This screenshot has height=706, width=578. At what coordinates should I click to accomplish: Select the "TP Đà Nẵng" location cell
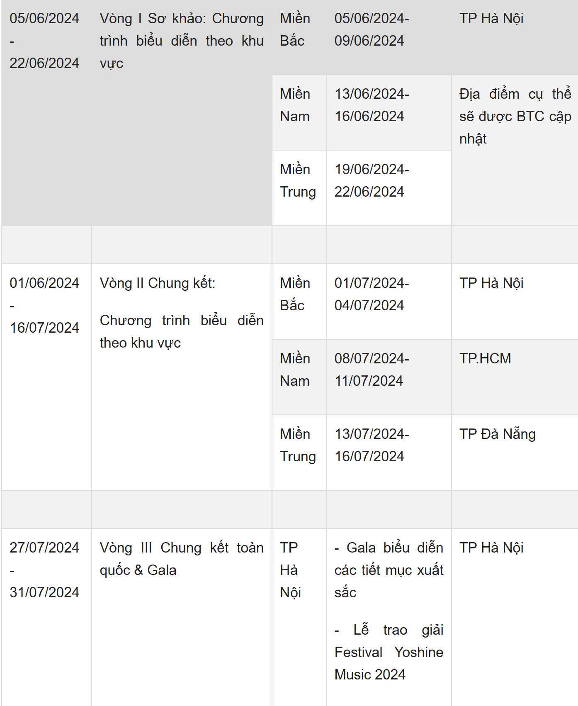coord(497,434)
